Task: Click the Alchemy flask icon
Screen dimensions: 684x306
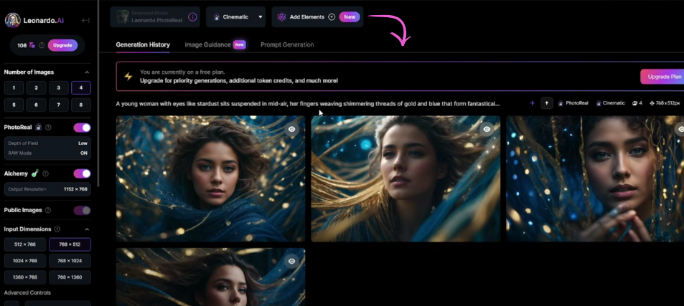Action: 35,173
